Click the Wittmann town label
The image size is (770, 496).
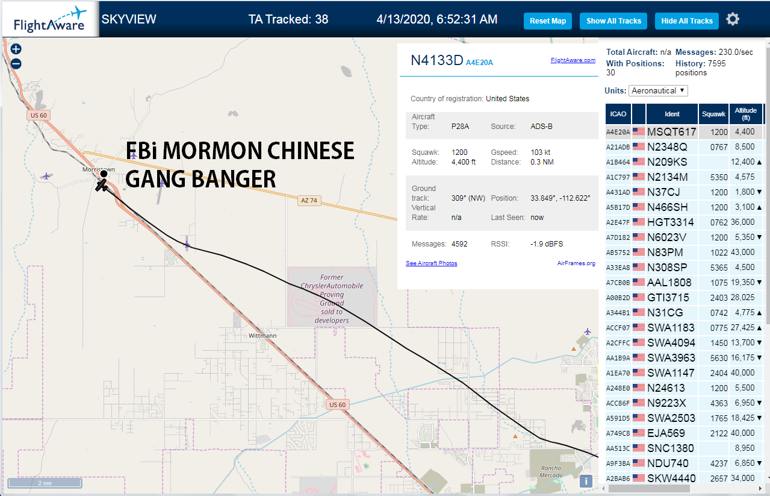(x=263, y=335)
